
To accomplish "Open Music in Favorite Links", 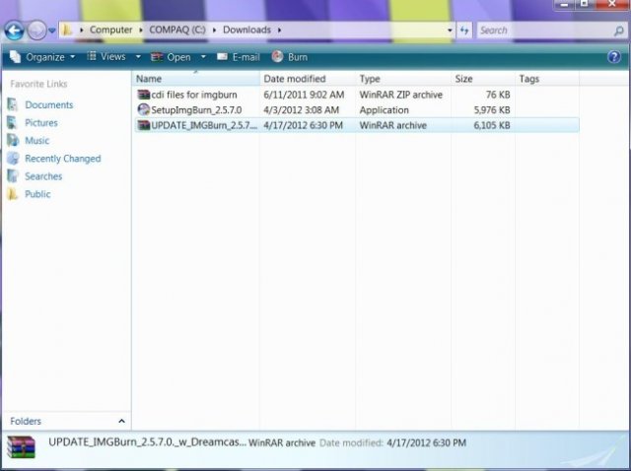I will pos(37,140).
